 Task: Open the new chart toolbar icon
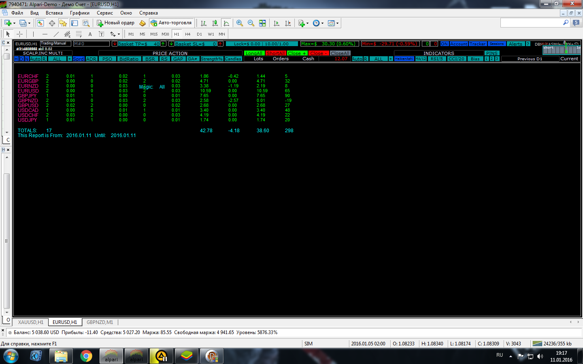click(8, 23)
